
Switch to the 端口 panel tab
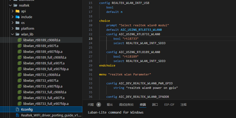coord(155,105)
